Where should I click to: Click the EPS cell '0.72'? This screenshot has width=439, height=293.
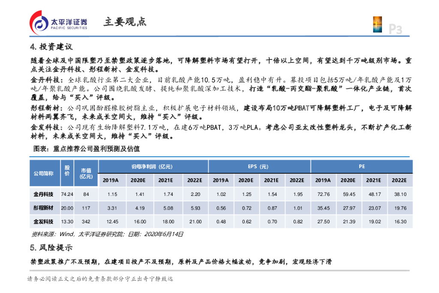coord(247,208)
